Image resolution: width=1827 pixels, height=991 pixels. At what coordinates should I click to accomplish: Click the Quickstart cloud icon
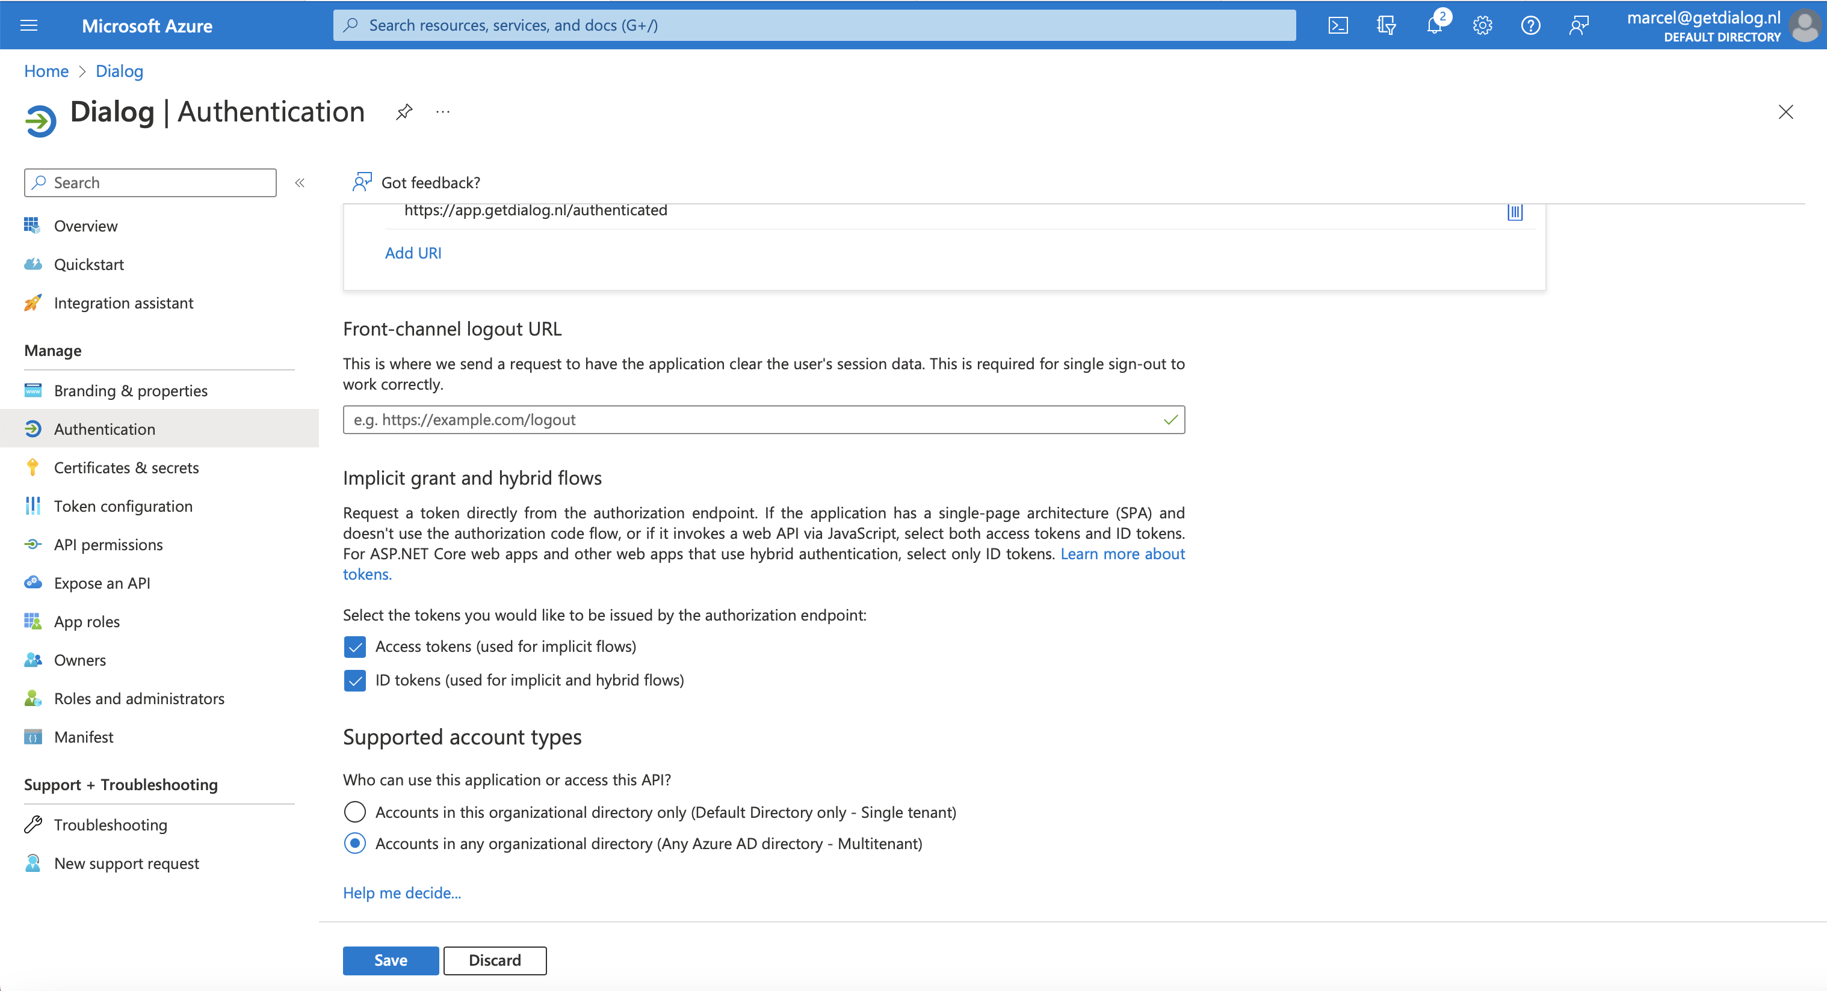click(32, 264)
